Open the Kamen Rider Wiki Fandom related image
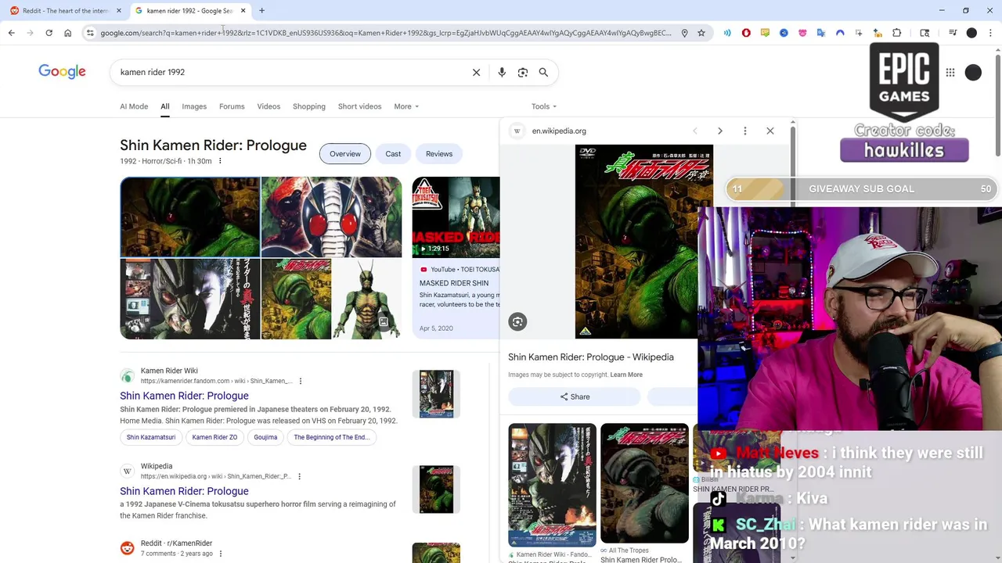This screenshot has height=563, width=1002. 552,485
